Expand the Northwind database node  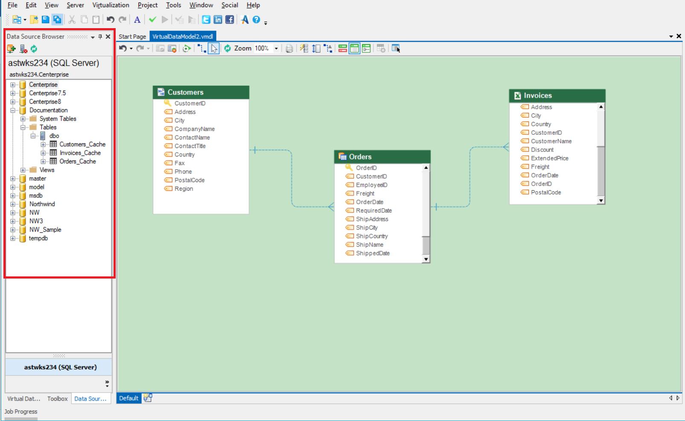(x=13, y=204)
